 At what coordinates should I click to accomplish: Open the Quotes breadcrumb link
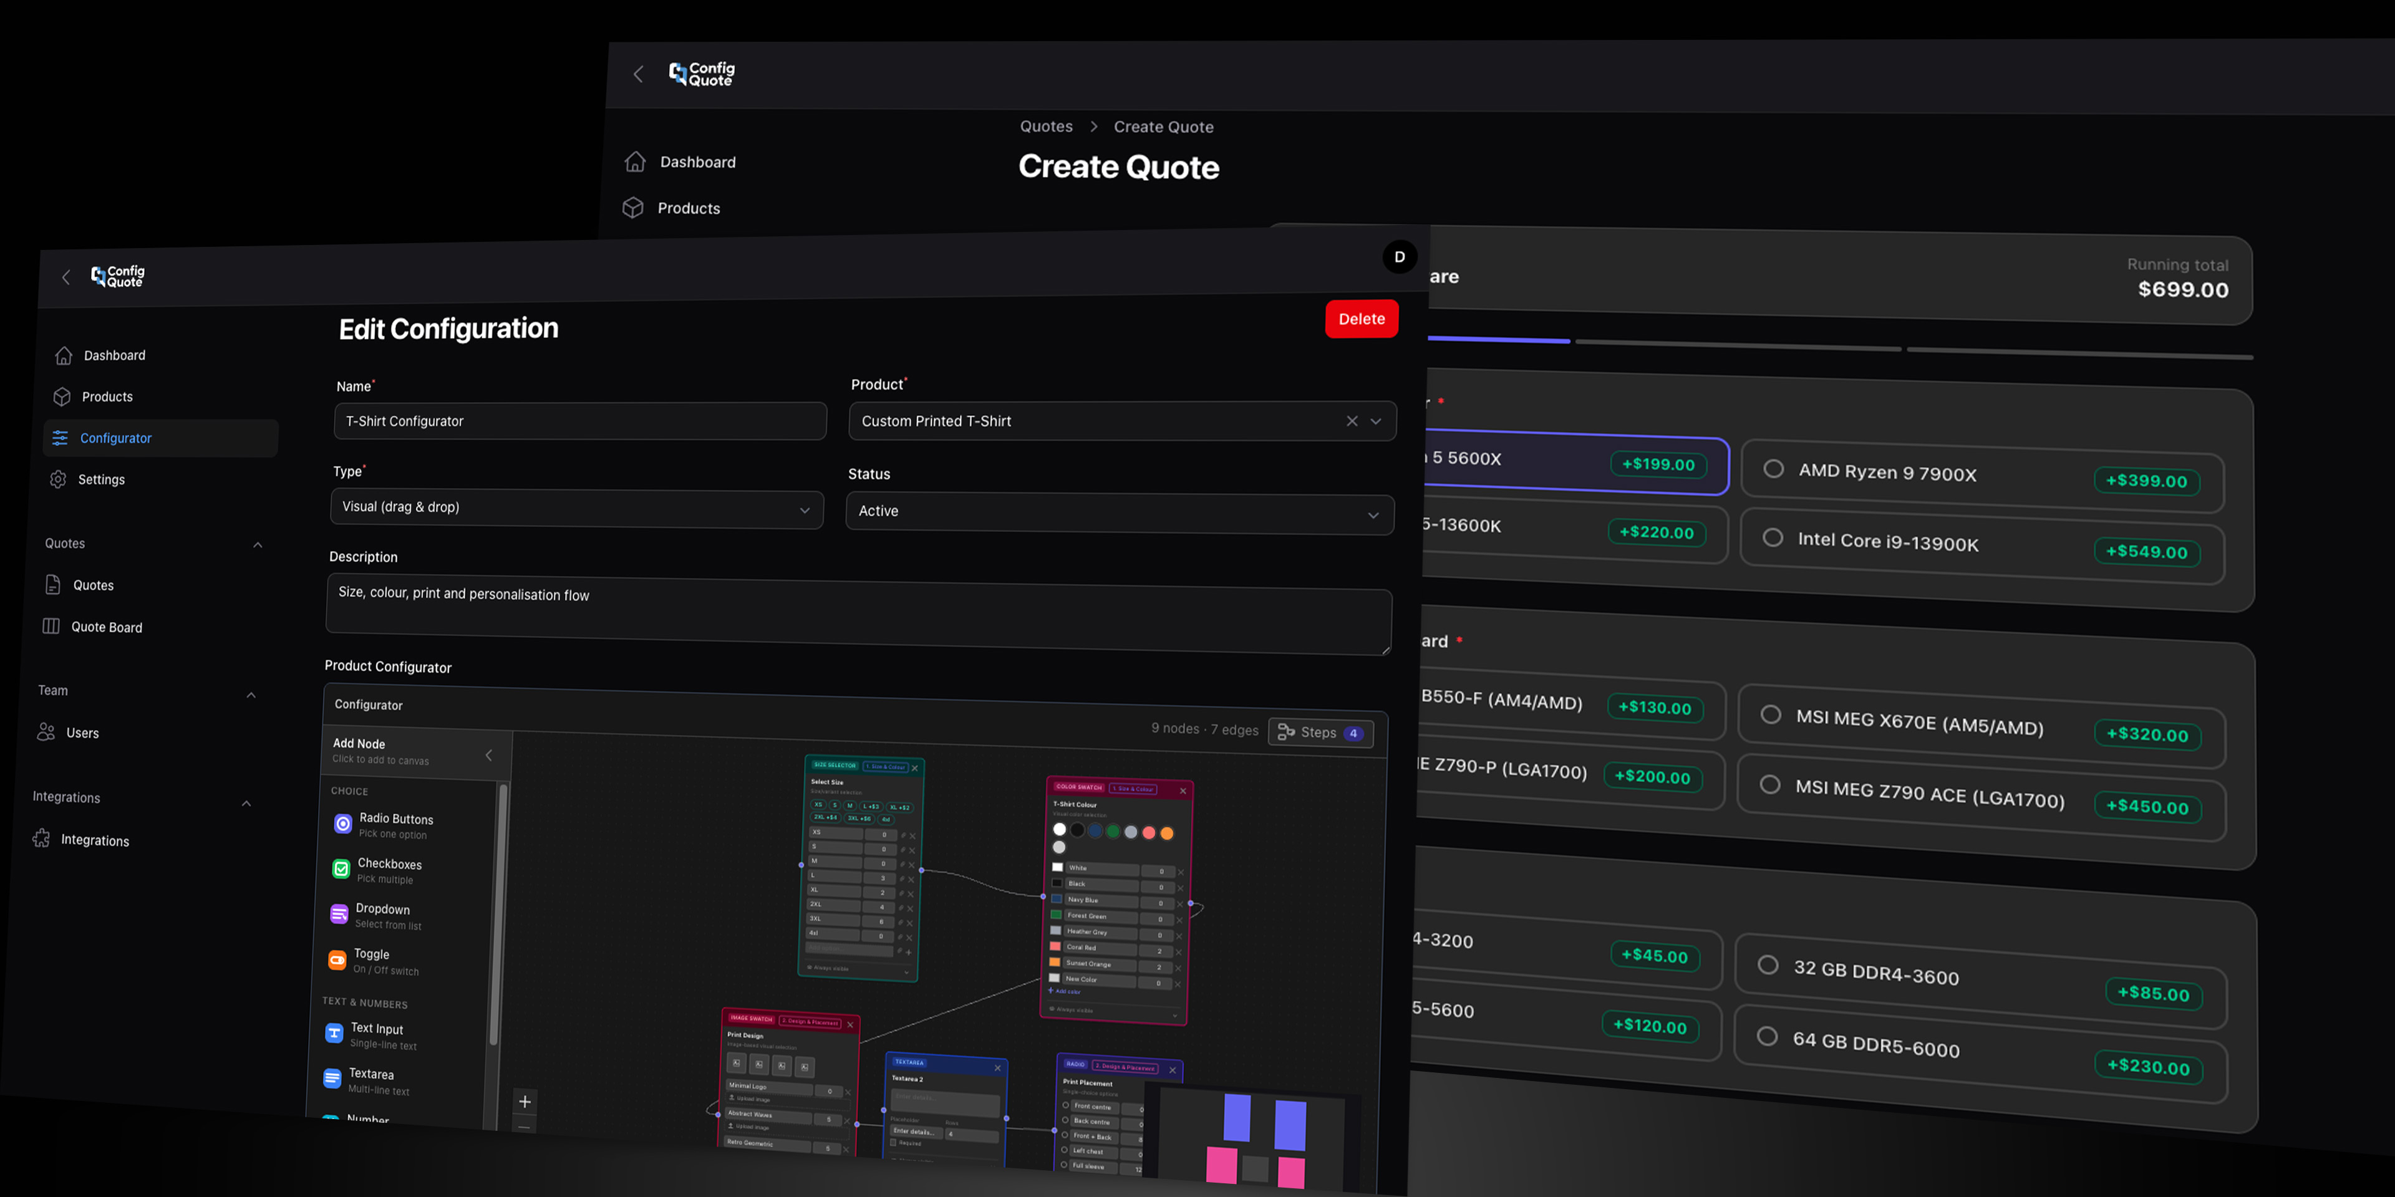1045,127
